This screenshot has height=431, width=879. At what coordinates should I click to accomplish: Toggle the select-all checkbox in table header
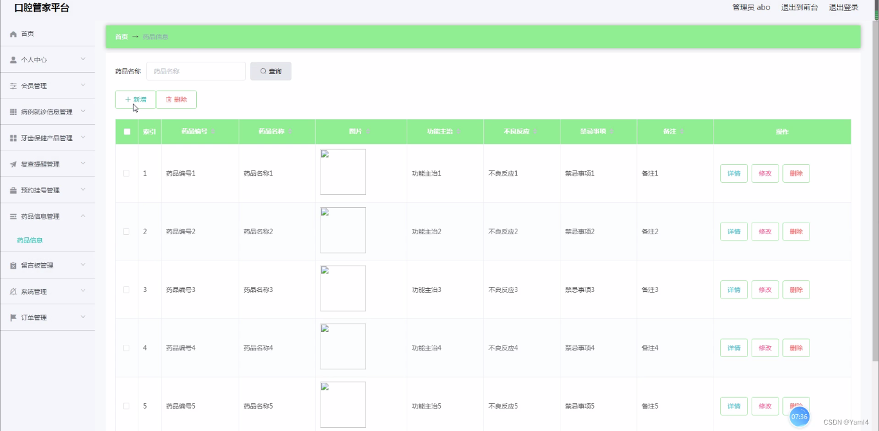pos(127,131)
